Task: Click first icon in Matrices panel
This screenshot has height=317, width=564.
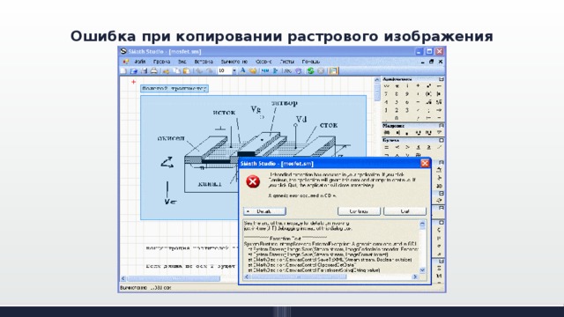Action: (386, 133)
